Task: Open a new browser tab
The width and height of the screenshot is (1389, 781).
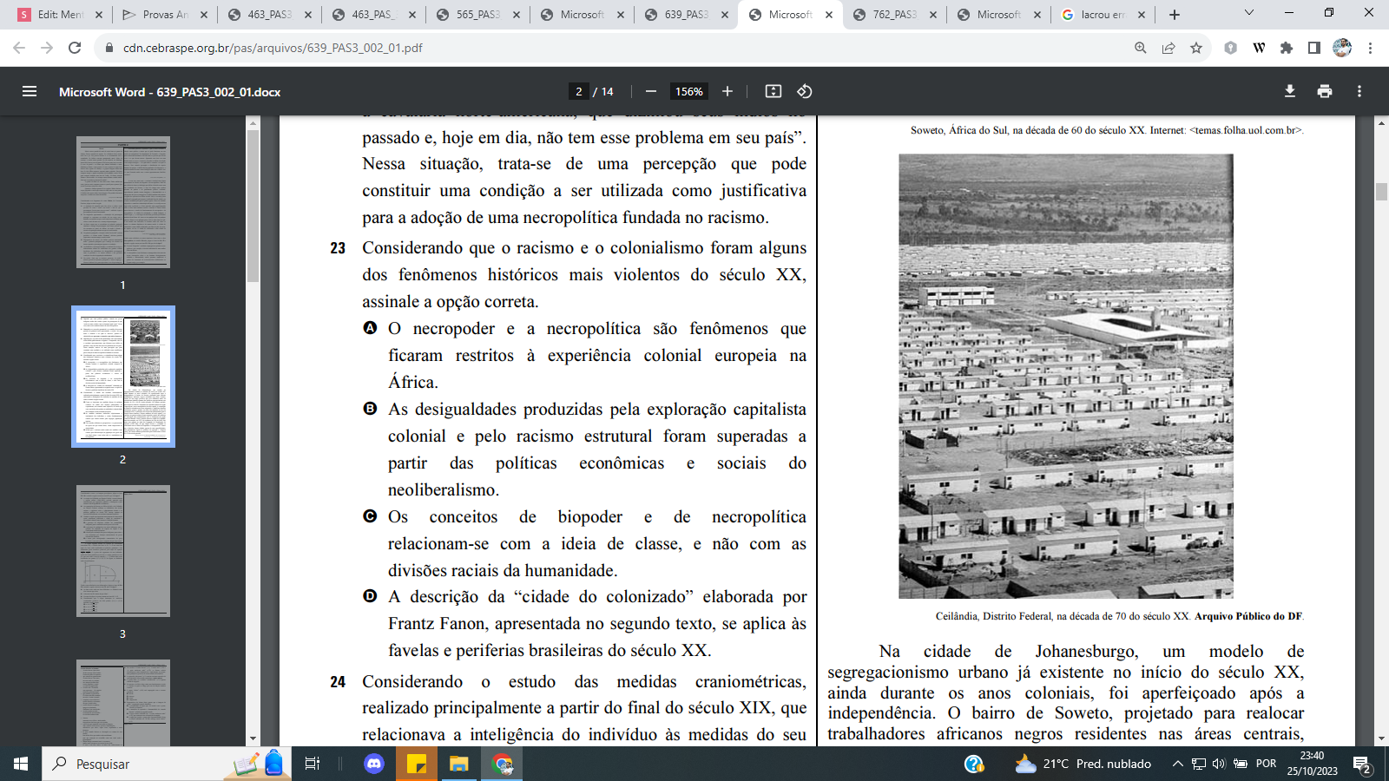Action: pyautogui.click(x=1175, y=15)
